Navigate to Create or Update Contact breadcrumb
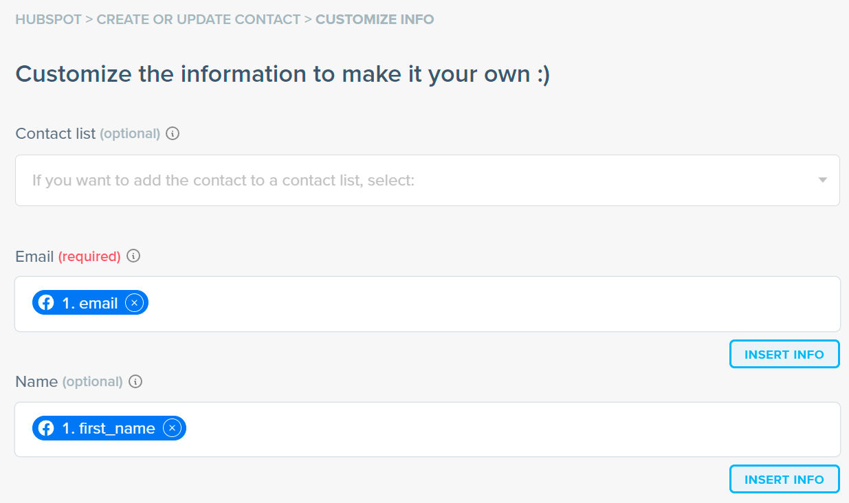Viewport: 849px width, 503px height. [198, 19]
